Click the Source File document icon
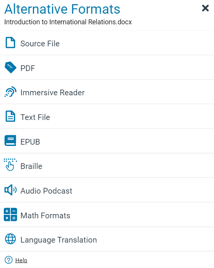This screenshot has height=268, width=214. point(10,43)
